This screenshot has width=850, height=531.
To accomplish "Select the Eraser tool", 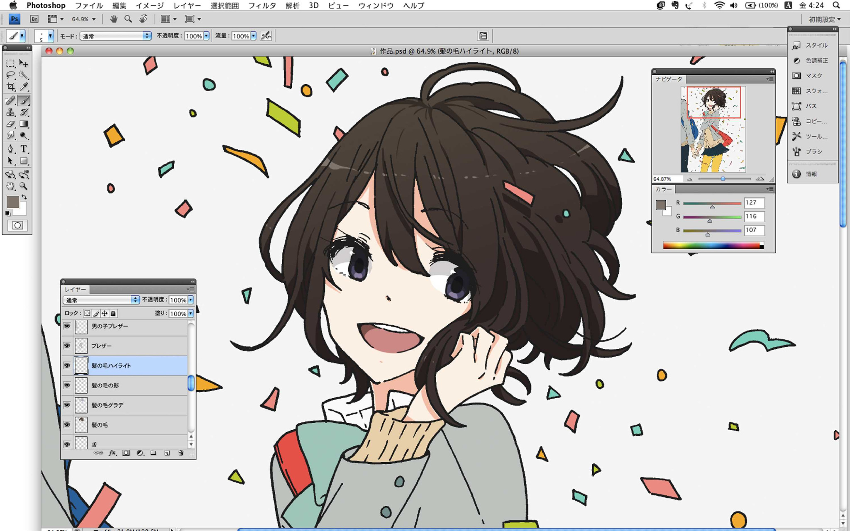I will tap(11, 124).
